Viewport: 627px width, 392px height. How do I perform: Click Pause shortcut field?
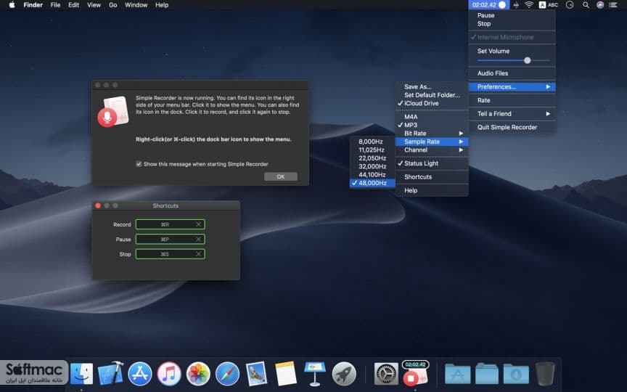[170, 240]
